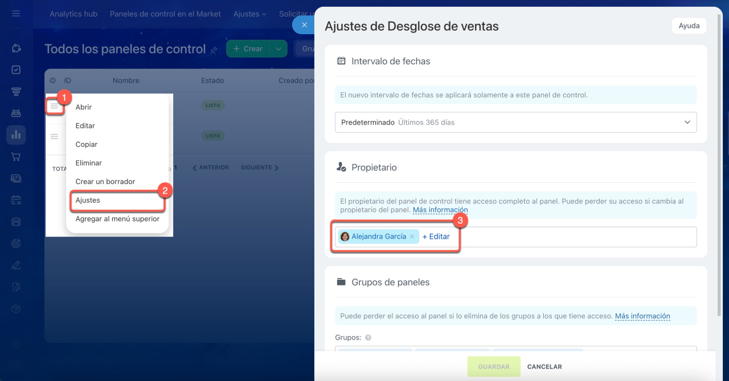729x381 pixels.
Task: Choose Ajustes in the context menu
Action: tap(88, 200)
